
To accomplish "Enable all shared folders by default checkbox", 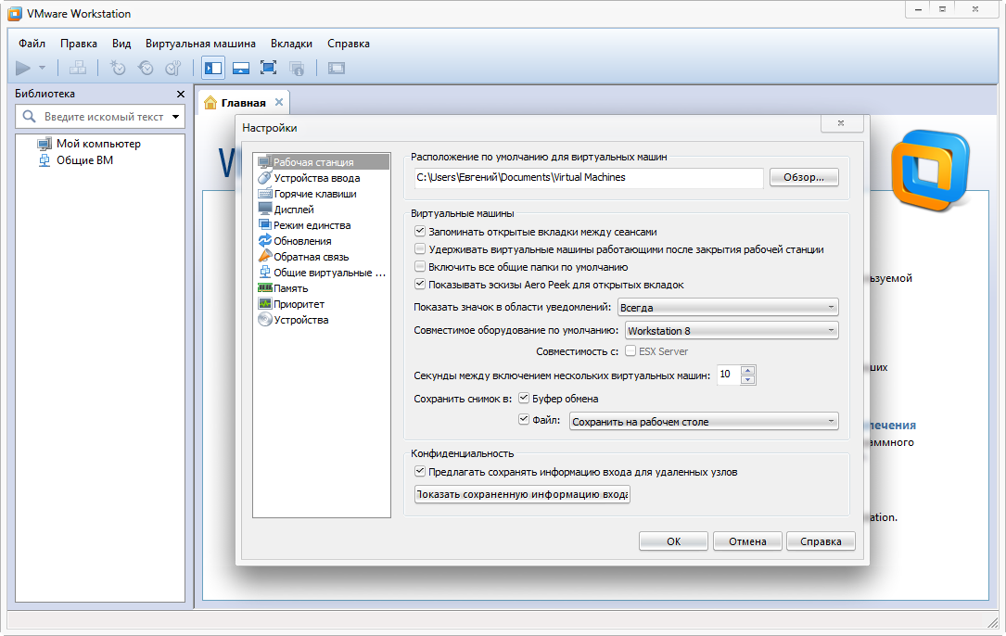I will (420, 267).
